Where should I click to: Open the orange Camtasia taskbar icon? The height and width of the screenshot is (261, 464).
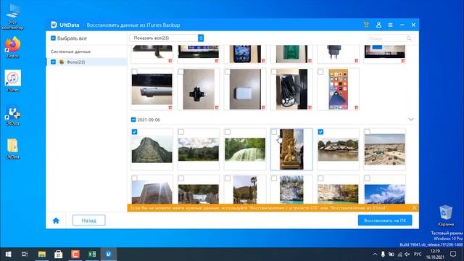(75, 254)
